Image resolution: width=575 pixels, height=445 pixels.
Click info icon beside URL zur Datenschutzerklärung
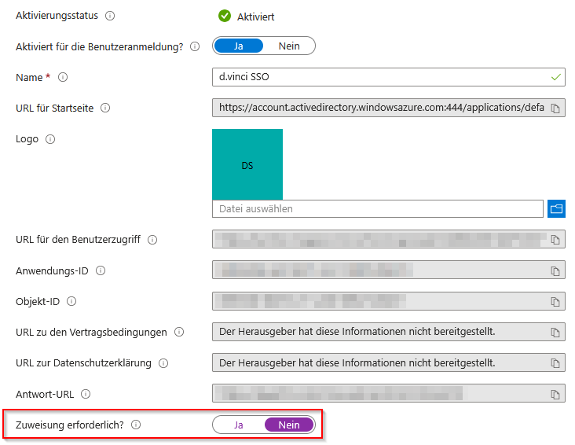coord(163,363)
